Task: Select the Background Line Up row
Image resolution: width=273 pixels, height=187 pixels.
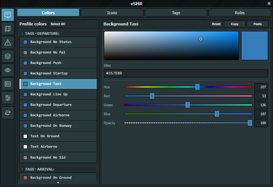Action: pyautogui.click(x=58, y=94)
